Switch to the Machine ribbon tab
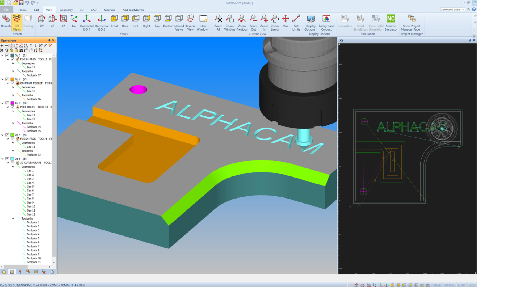This screenshot has height=287, width=508. (110, 10)
